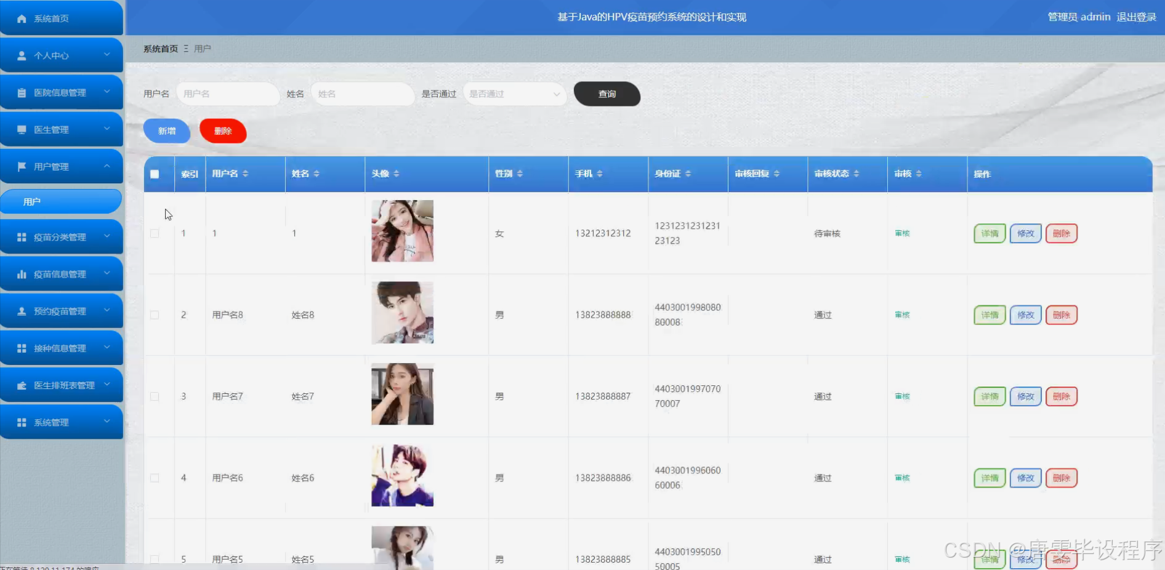Check the checkbox for 用户名8 row

[x=155, y=315]
